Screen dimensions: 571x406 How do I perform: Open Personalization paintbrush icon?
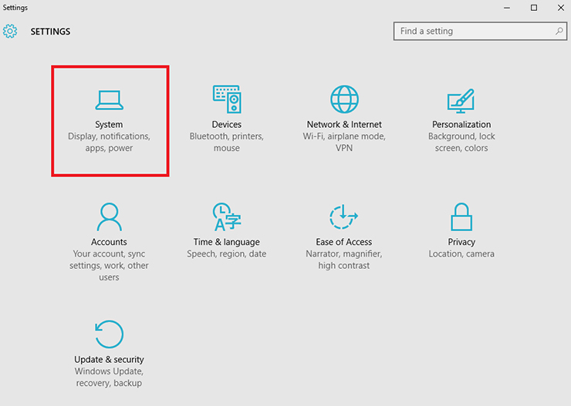[461, 101]
